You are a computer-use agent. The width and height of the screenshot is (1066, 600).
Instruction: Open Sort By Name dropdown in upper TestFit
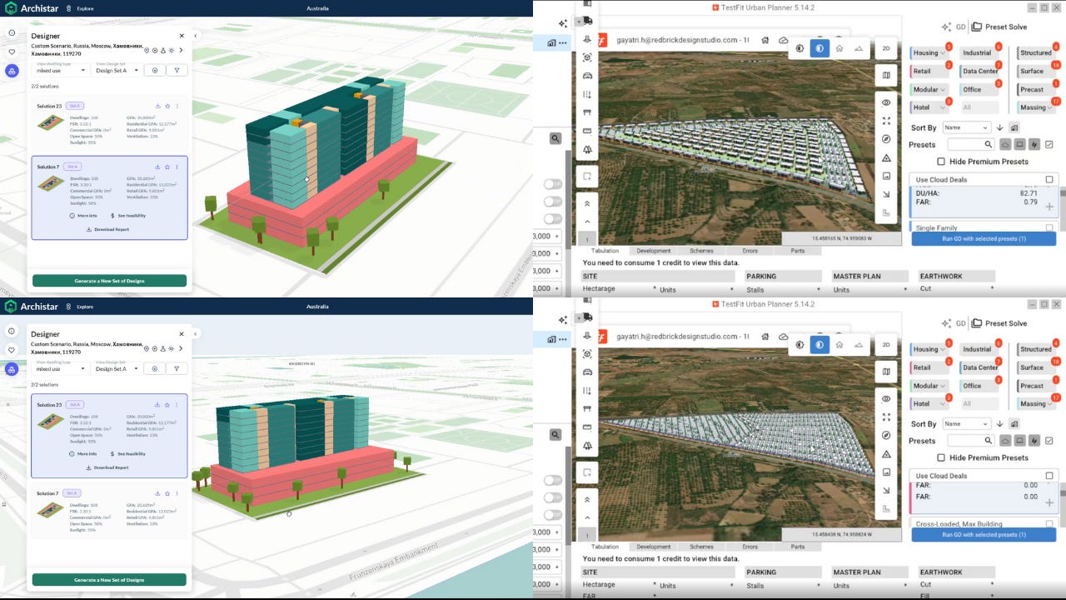tap(966, 127)
